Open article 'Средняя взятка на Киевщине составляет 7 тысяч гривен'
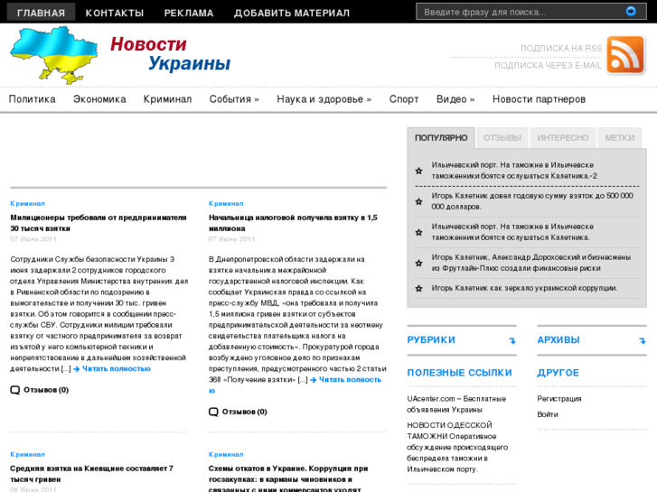The image size is (657, 492). tap(91, 474)
